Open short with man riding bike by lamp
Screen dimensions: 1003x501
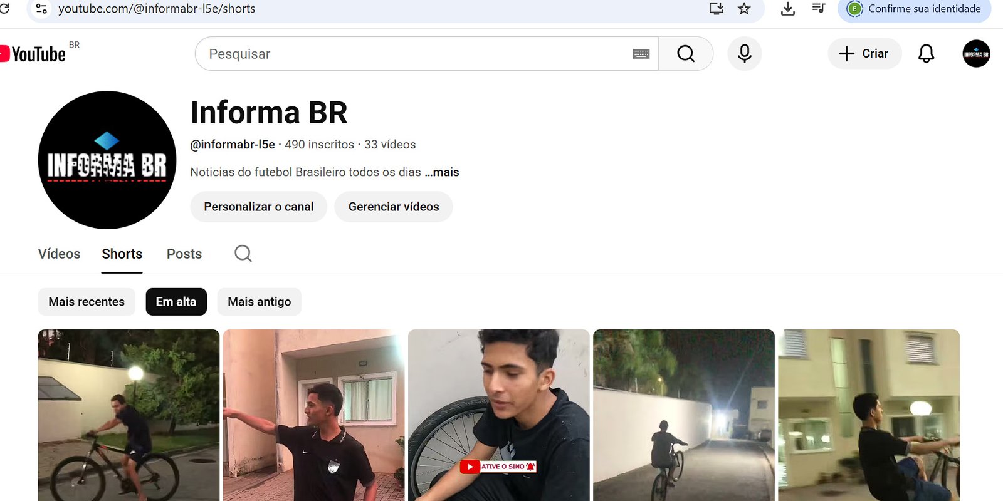pos(129,415)
